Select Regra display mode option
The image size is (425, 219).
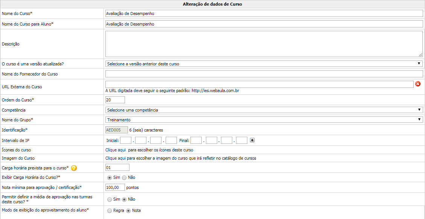(110, 211)
